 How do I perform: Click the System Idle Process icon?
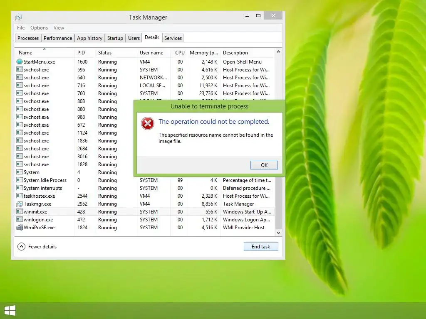pos(19,180)
